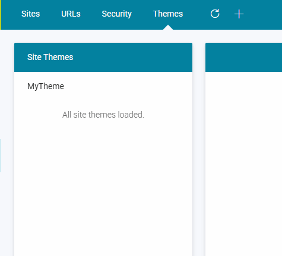This screenshot has width=282, height=256.
Task: Add a new theme with plus icon
Action: [x=239, y=14]
